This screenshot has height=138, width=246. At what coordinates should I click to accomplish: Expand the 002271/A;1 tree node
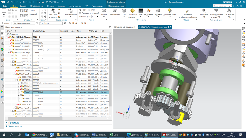coord(14,108)
